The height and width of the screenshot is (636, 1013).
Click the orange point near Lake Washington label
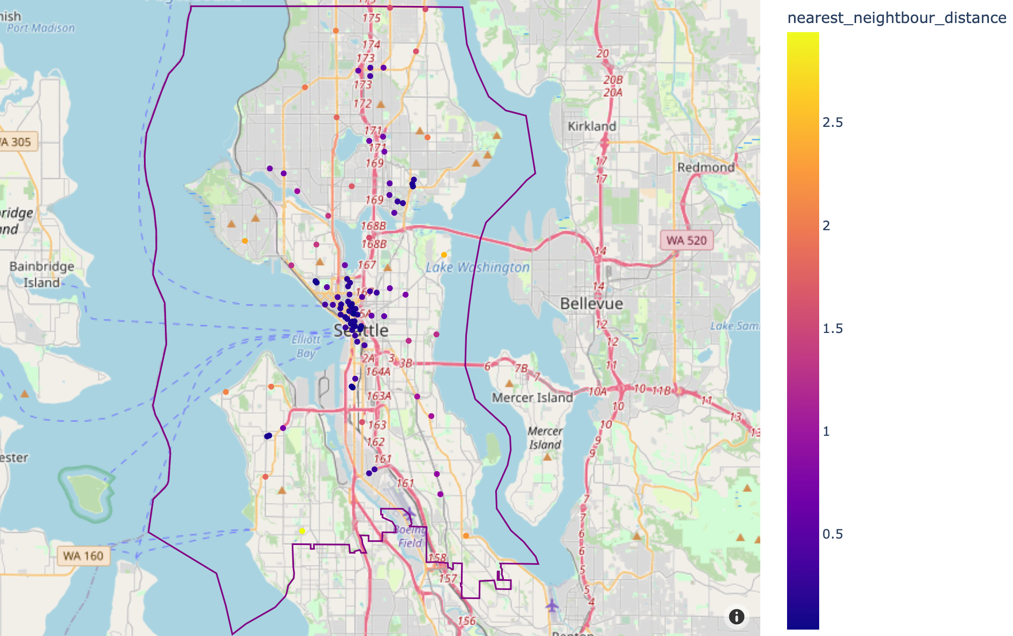tap(444, 255)
